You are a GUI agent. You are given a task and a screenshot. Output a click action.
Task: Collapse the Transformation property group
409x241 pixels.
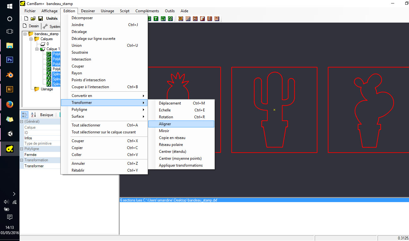(x=22, y=160)
